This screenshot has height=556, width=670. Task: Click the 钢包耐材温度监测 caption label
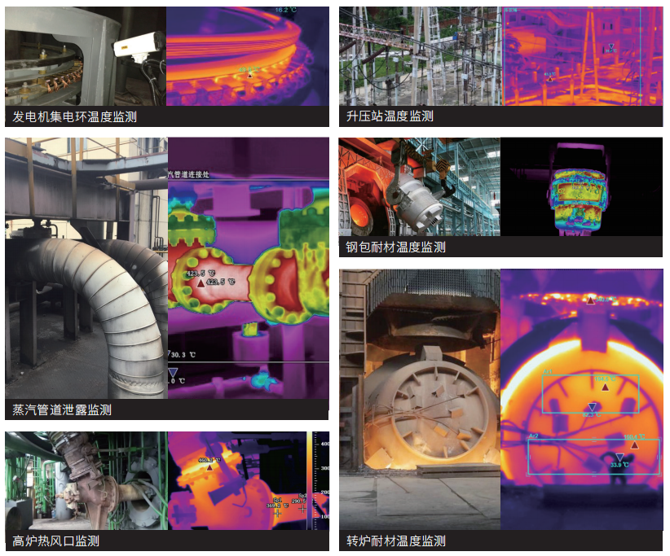pos(395,247)
